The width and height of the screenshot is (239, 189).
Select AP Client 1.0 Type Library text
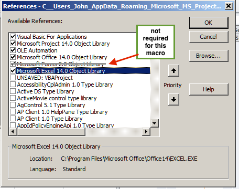(50, 119)
